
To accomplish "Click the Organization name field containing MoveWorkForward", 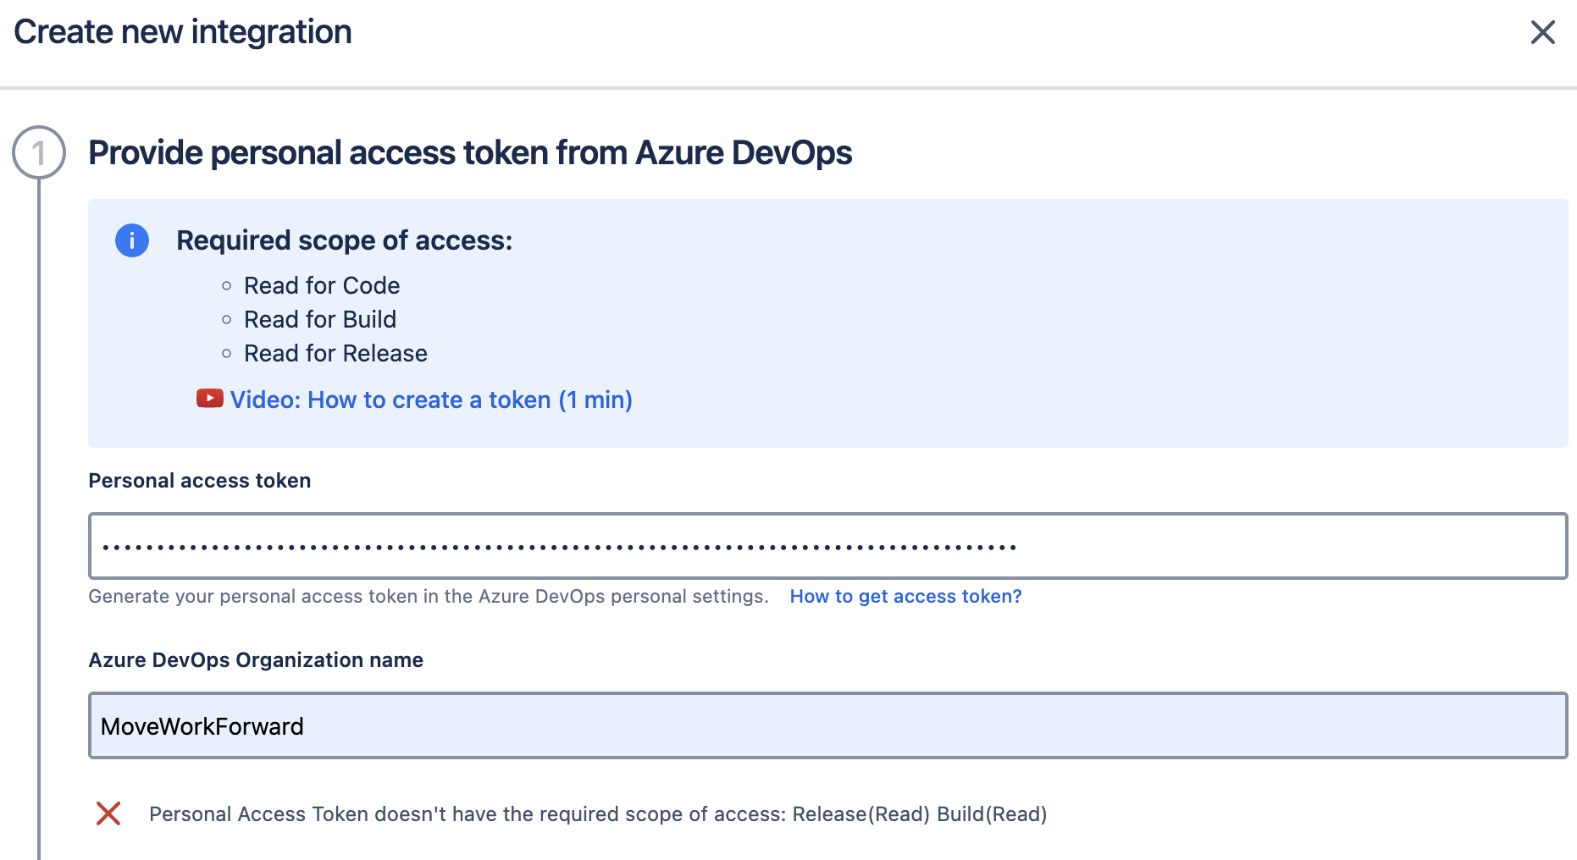I will (x=827, y=726).
